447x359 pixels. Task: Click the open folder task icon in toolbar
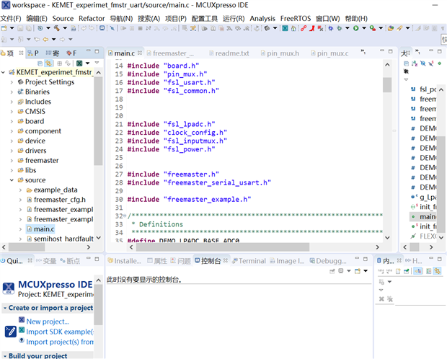[391, 28]
